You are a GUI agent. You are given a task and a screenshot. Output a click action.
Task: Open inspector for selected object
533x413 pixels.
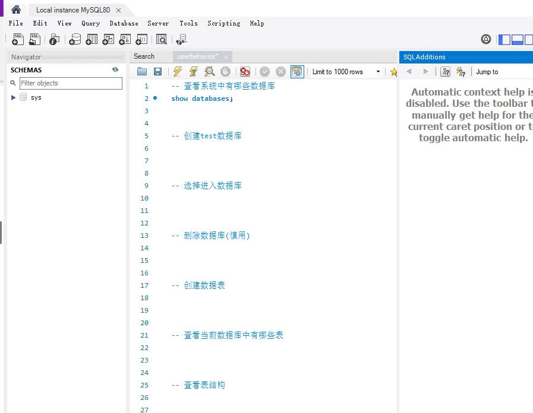pyautogui.click(x=54, y=39)
